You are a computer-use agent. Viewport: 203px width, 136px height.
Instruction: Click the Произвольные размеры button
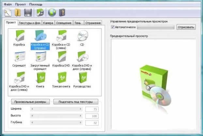coord(30,102)
